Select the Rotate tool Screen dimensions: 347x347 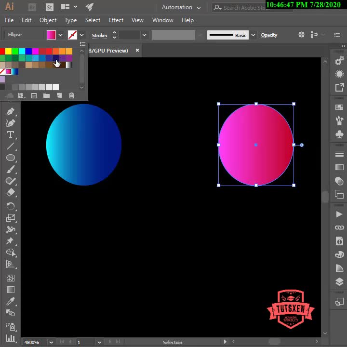(x=10, y=206)
